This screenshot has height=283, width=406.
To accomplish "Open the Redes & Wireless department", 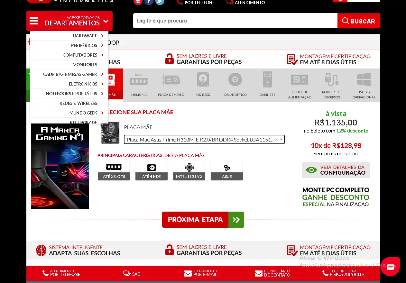I will point(78,103).
